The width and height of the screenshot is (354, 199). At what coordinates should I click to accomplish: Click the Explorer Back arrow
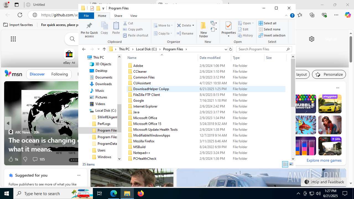tap(84, 49)
